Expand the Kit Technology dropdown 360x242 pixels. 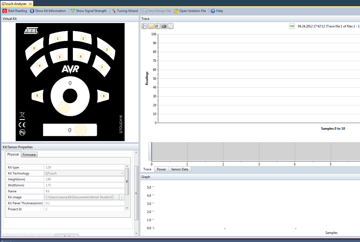122,173
